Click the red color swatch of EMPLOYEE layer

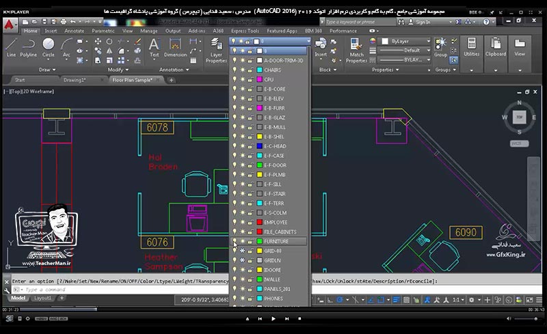pyautogui.click(x=260, y=222)
